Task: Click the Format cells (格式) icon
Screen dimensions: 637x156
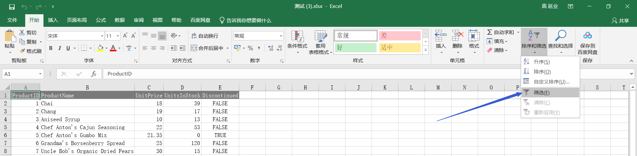Action: point(474,36)
